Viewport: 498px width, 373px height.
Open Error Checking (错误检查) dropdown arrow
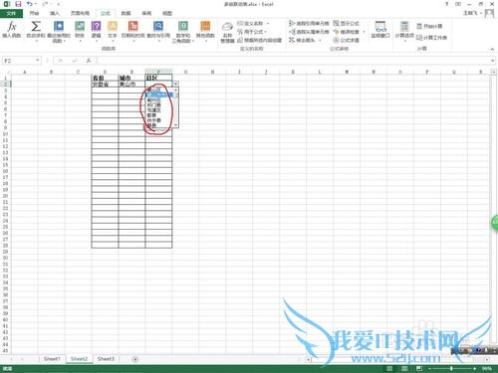click(364, 32)
